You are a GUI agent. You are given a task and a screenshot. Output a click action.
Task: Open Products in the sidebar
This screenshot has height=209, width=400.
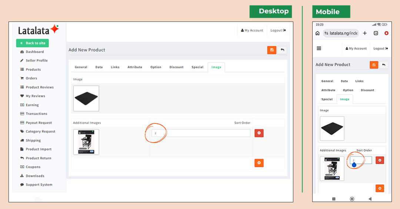pos(33,69)
